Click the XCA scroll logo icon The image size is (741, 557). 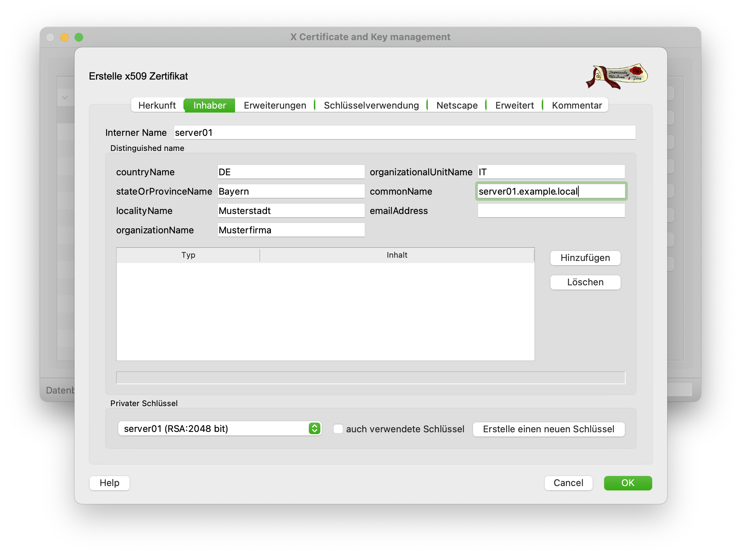tap(617, 76)
